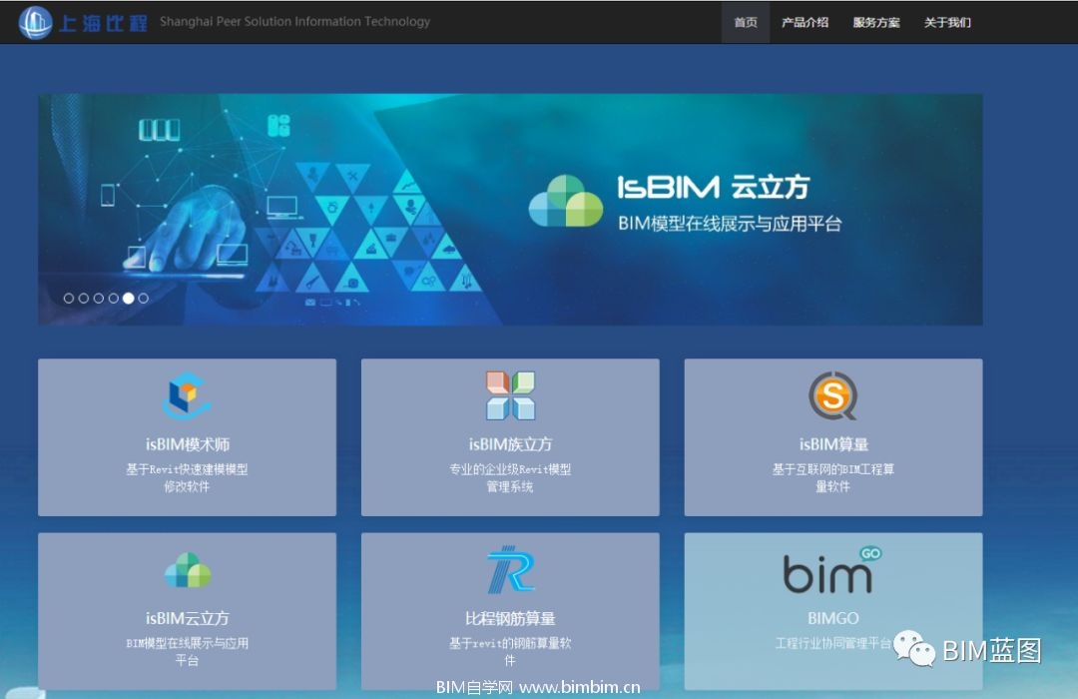Select the fourth carousel slide dot

tap(113, 298)
